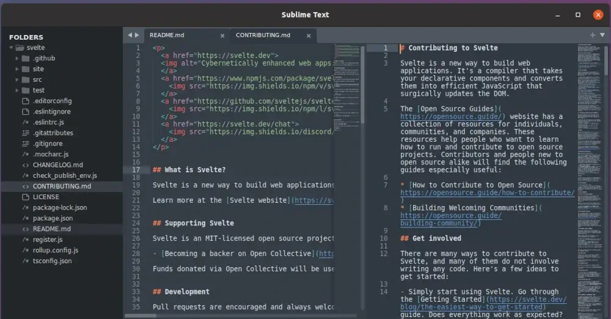This screenshot has height=319, width=611.
Task: Close the CONTRIBUTING.md tab
Action: point(309,35)
